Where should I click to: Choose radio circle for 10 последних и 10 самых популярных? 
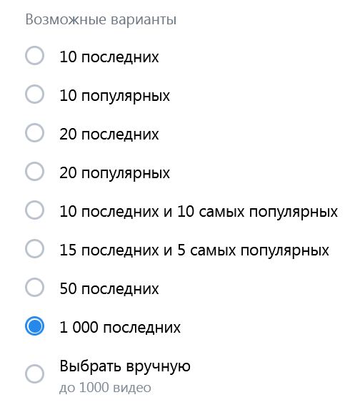click(x=34, y=210)
